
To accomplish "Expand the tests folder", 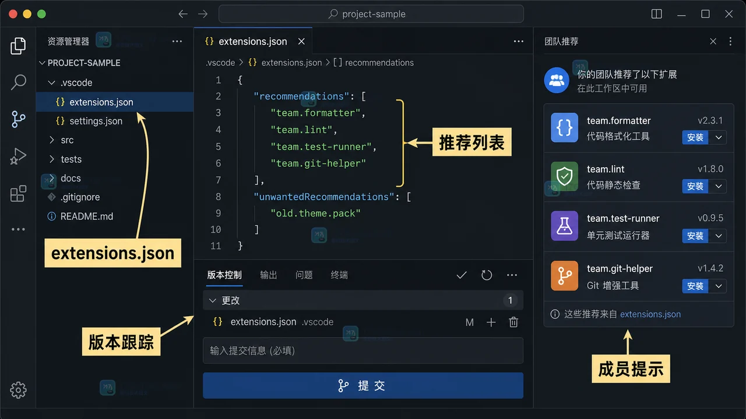I will 52,159.
